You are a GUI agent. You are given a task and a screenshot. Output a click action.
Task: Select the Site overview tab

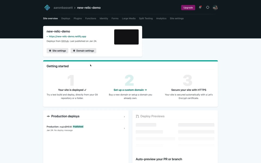point(51,18)
